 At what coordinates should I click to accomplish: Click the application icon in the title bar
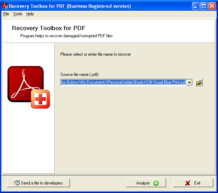coord(5,6)
